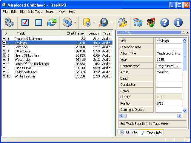191x143 pixels.
Task: Open settings gear and key icon
Action: [x=122, y=22]
